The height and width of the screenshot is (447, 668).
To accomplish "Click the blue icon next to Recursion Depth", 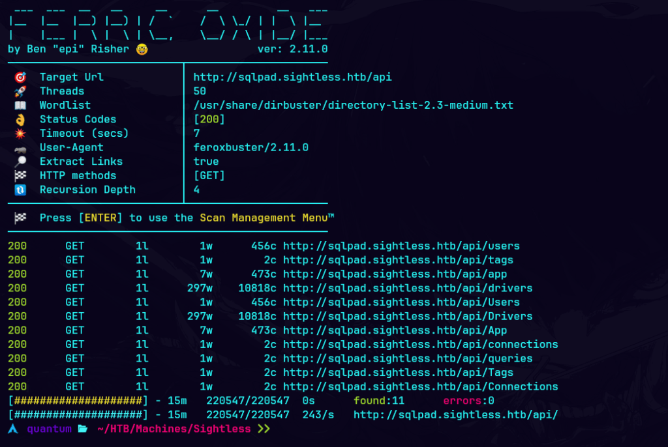I will (x=20, y=190).
